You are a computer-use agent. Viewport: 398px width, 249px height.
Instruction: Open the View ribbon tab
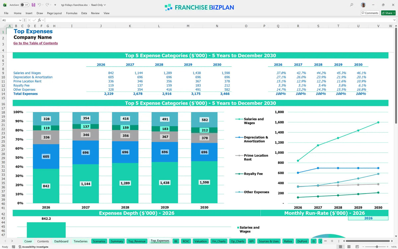point(106,13)
